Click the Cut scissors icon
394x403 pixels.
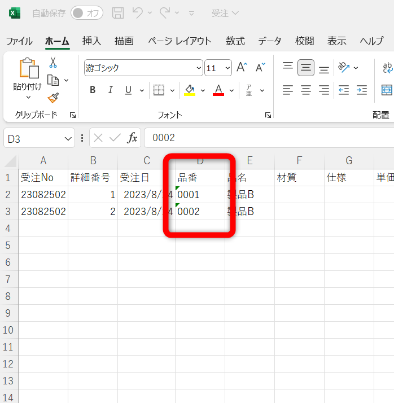53,62
